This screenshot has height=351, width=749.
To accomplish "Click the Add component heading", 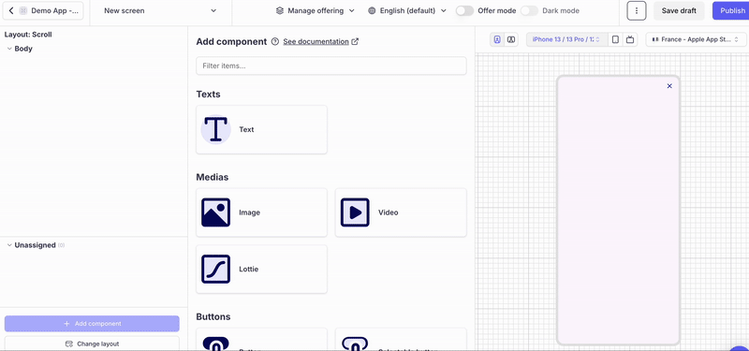I will (231, 41).
